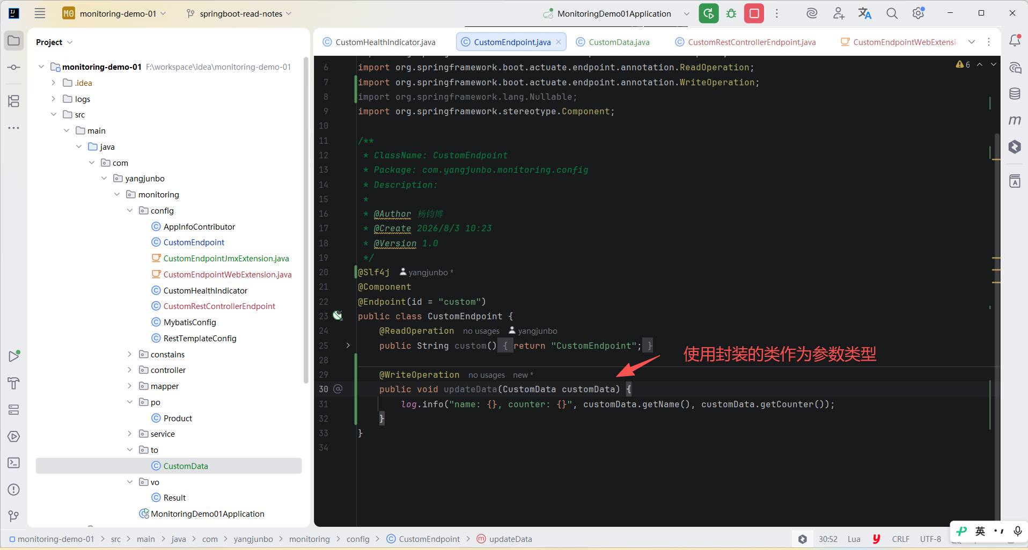Open the springboot-read-notes branch dropdown
Image resolution: width=1028 pixels, height=550 pixels.
239,13
